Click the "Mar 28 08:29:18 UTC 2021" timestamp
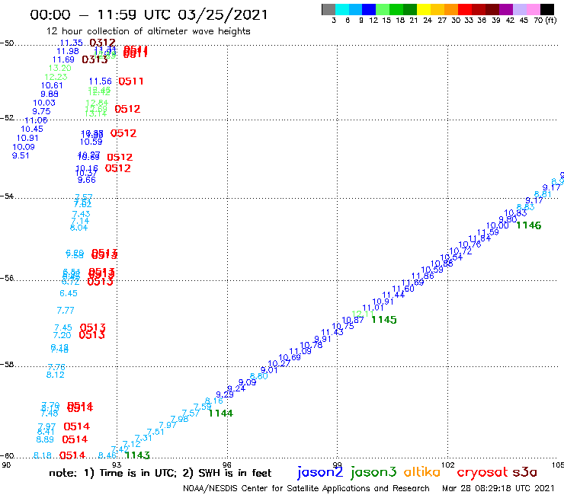 coord(498,488)
